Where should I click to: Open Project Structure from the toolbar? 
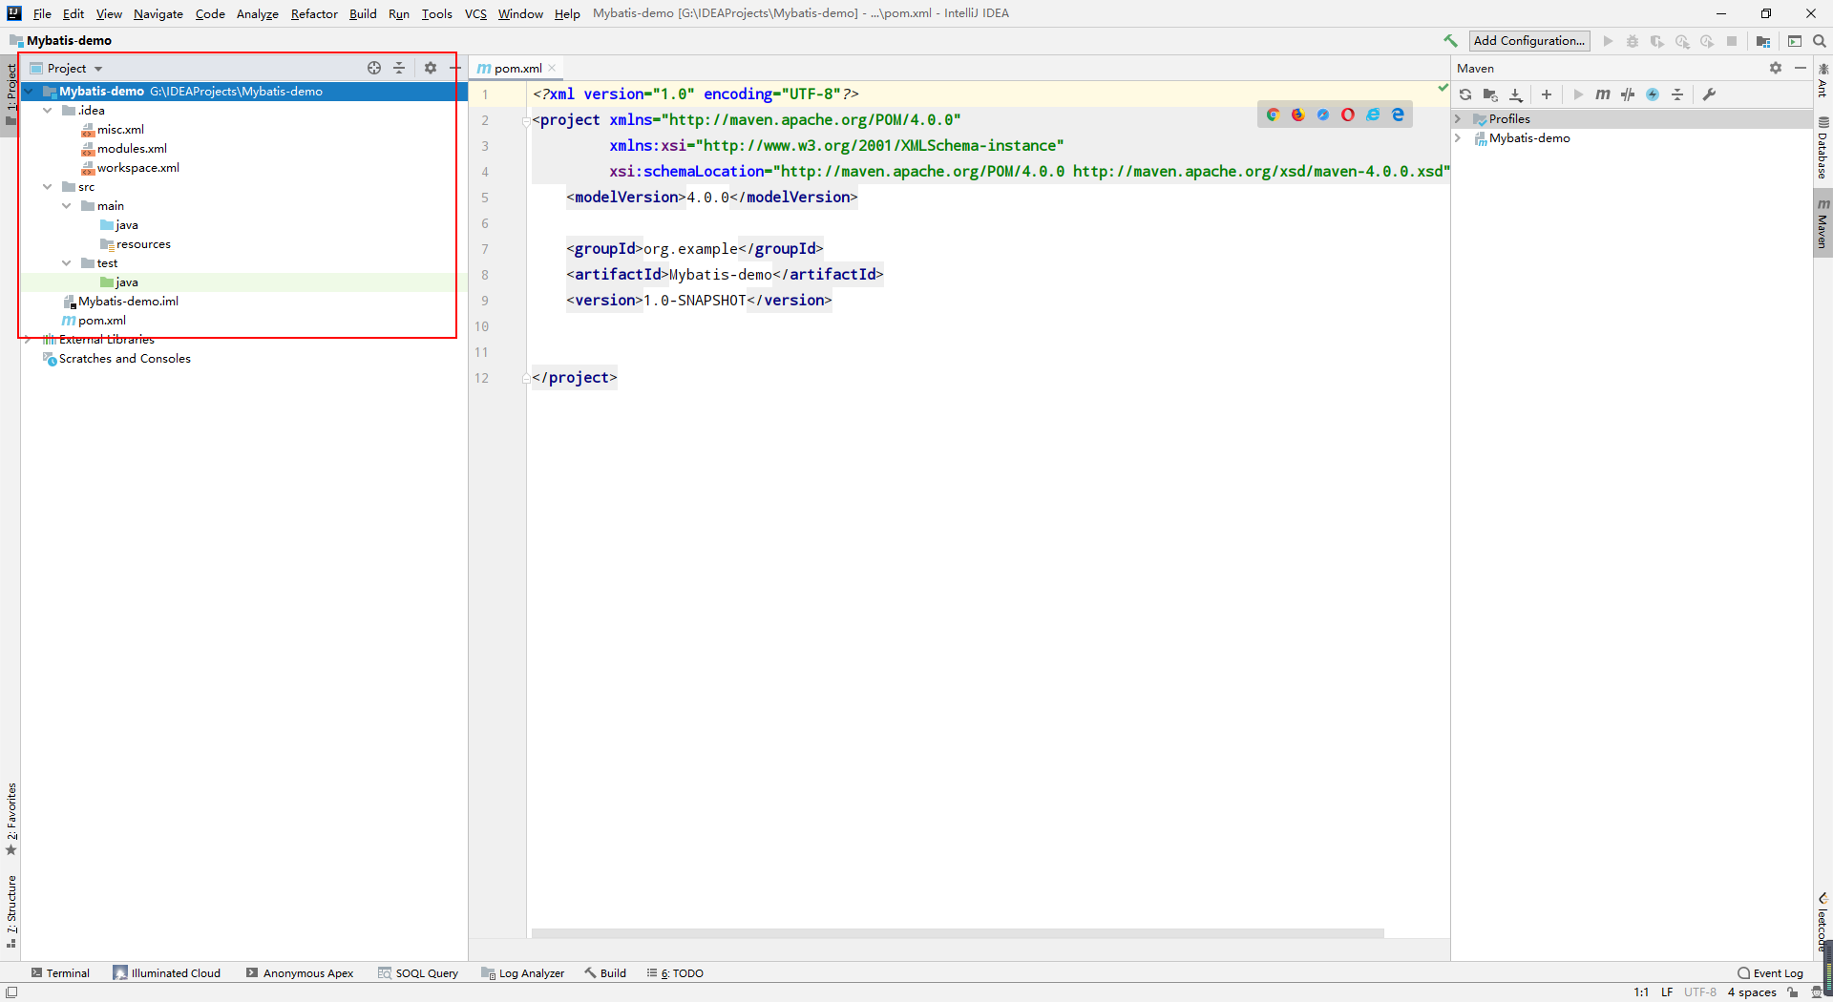pos(1762,41)
